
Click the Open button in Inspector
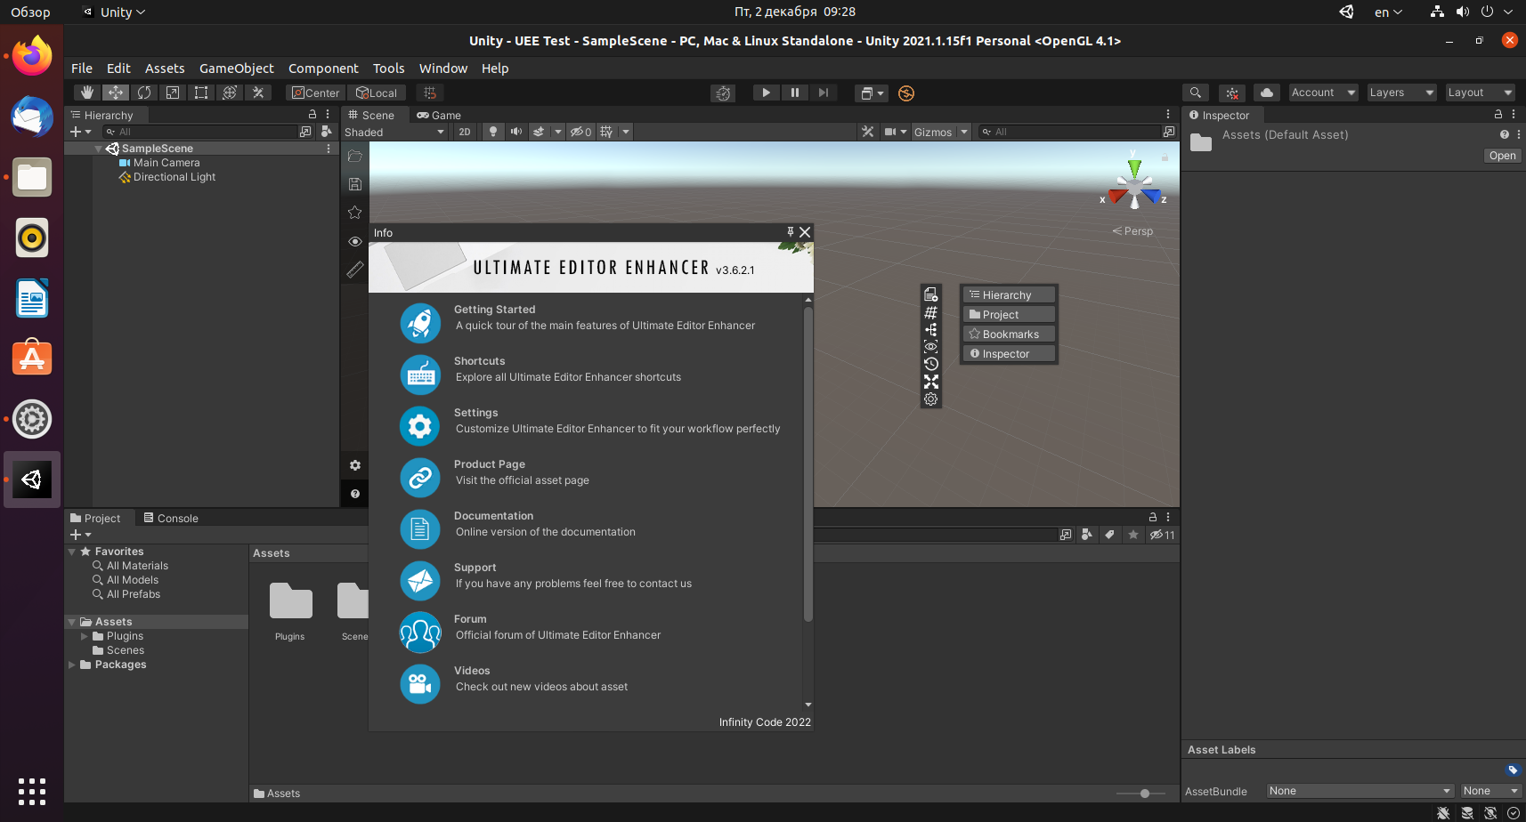point(1502,156)
